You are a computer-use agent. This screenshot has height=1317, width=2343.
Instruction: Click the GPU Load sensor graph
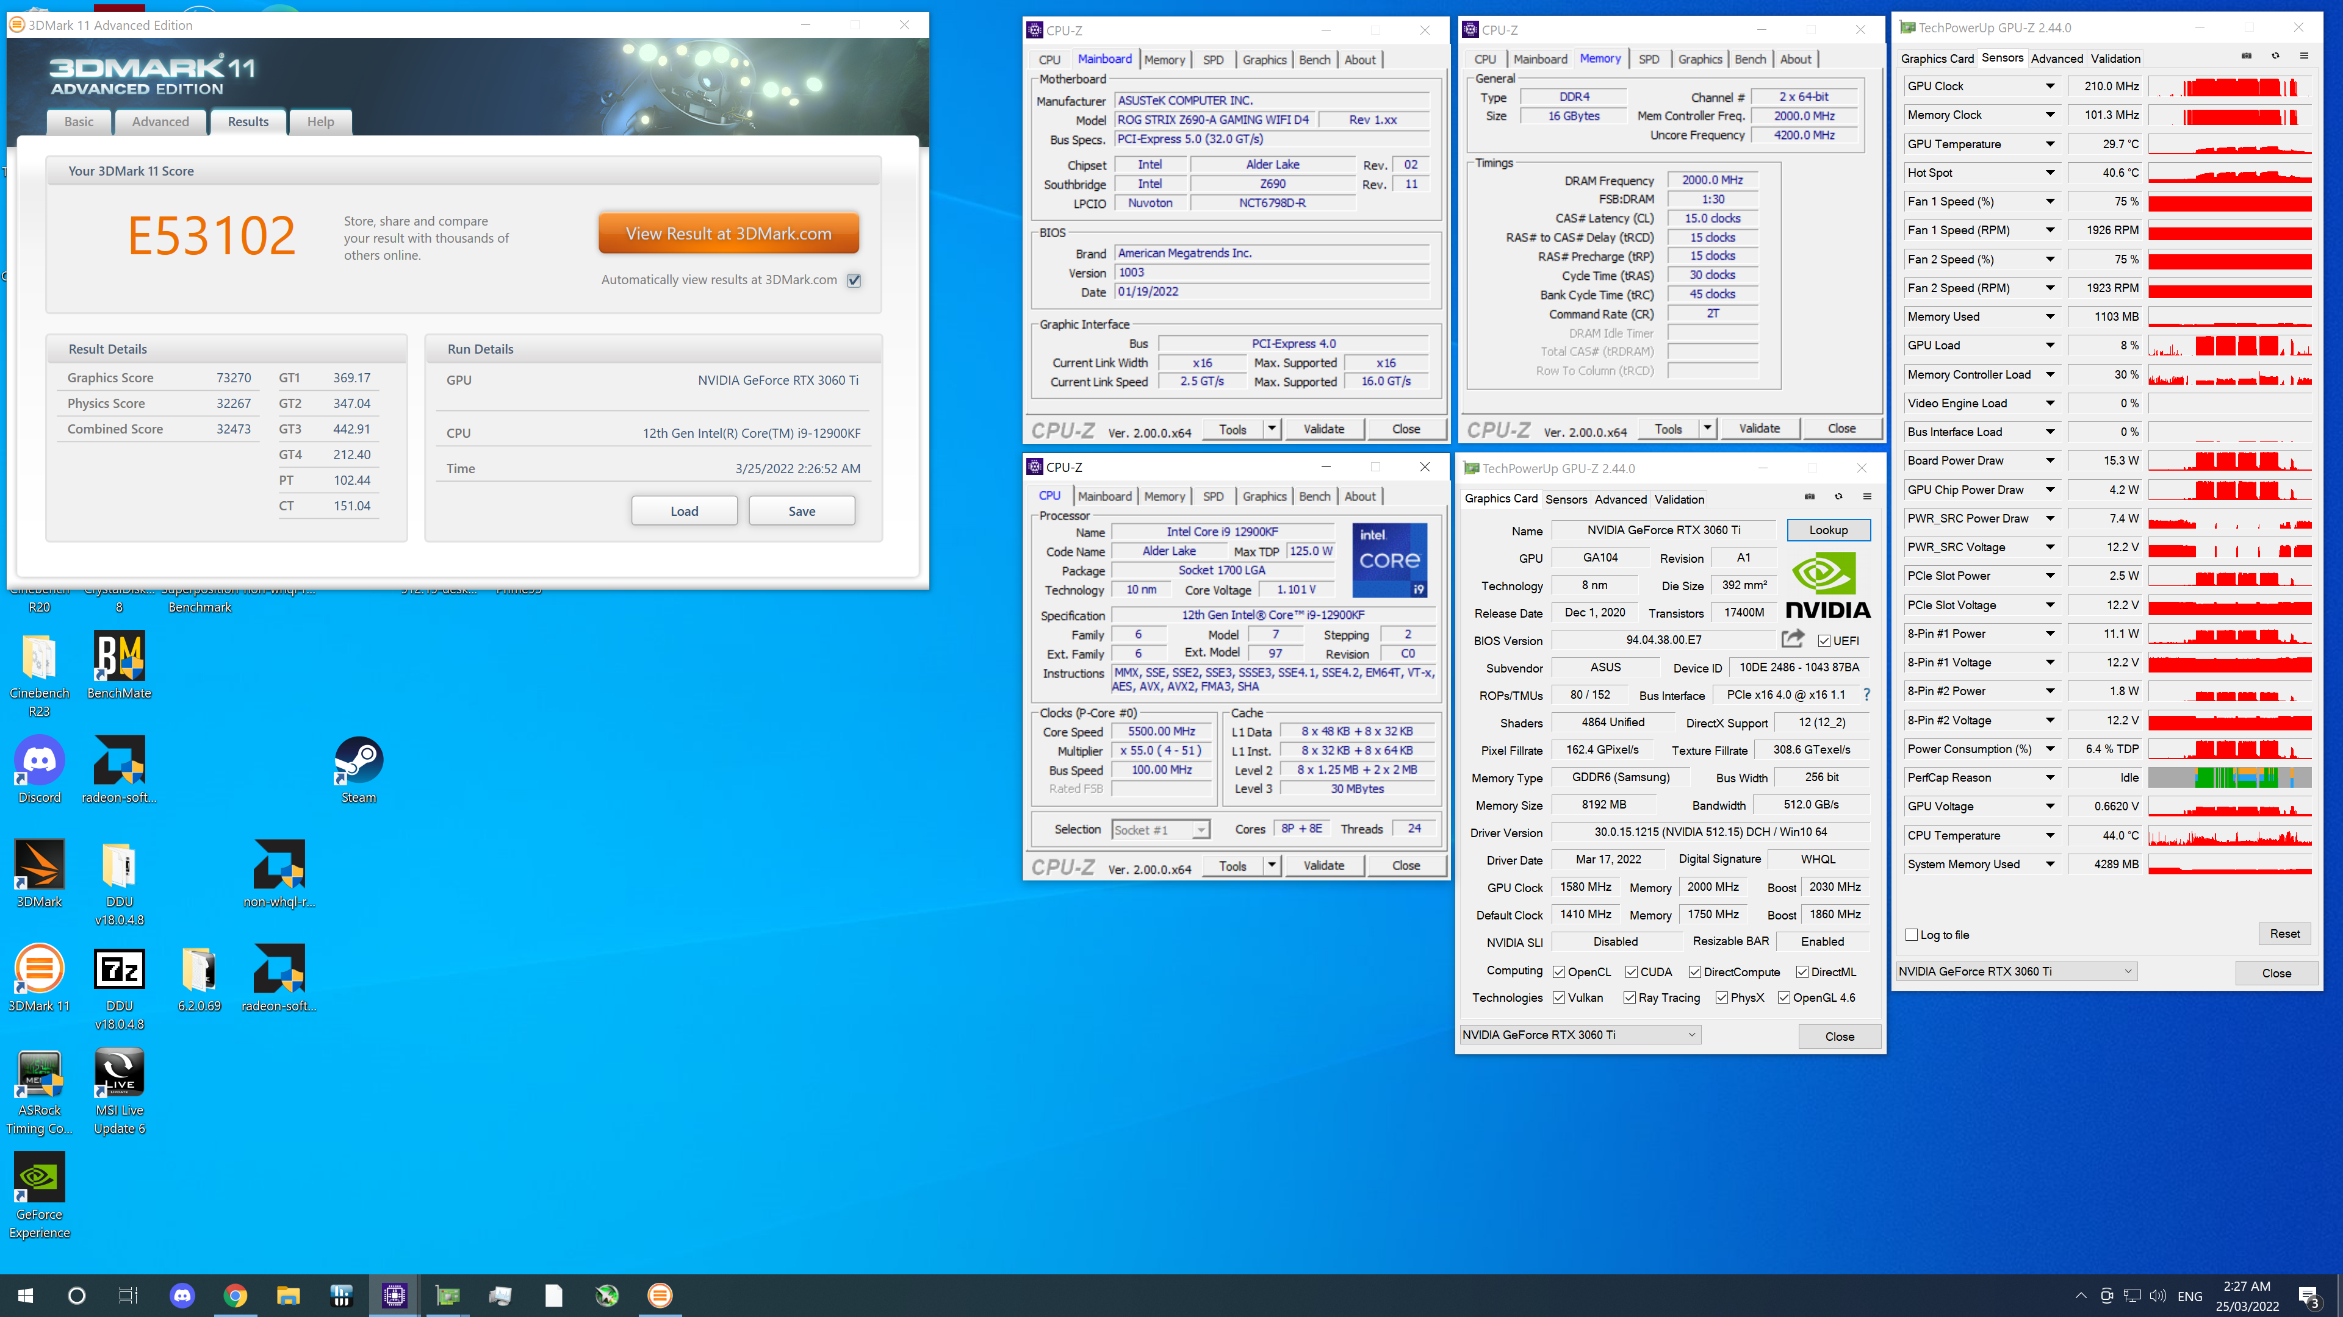pos(2230,345)
